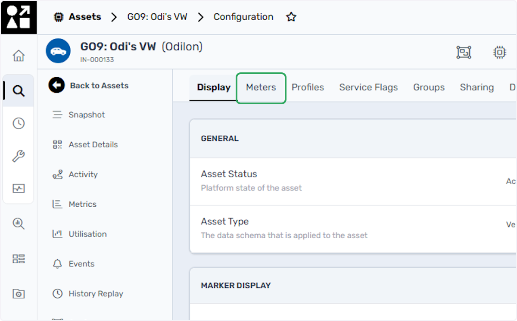
Task: Open Utilisation in the side menu
Action: point(87,234)
